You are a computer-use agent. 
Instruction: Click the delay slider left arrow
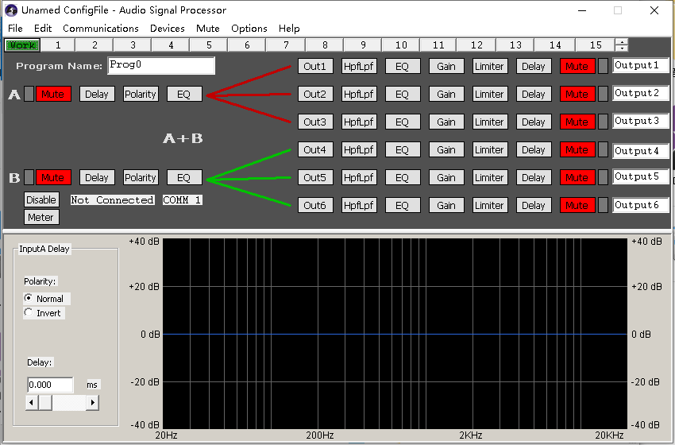[x=31, y=403]
